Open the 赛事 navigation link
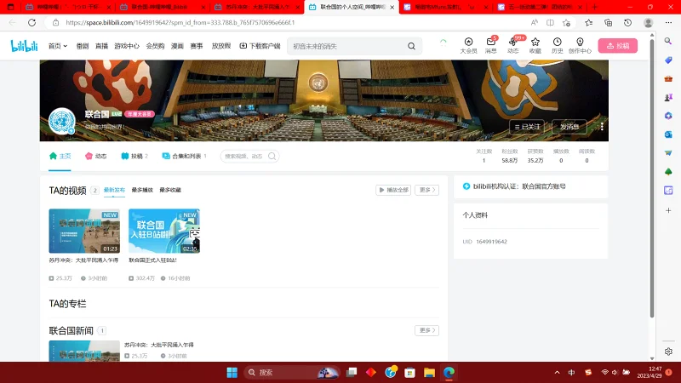This screenshot has height=383, width=681. (x=197, y=46)
